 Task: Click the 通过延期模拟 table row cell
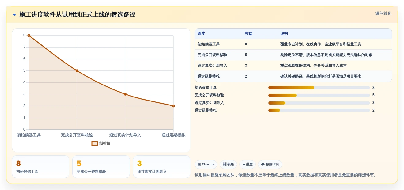(x=209, y=77)
